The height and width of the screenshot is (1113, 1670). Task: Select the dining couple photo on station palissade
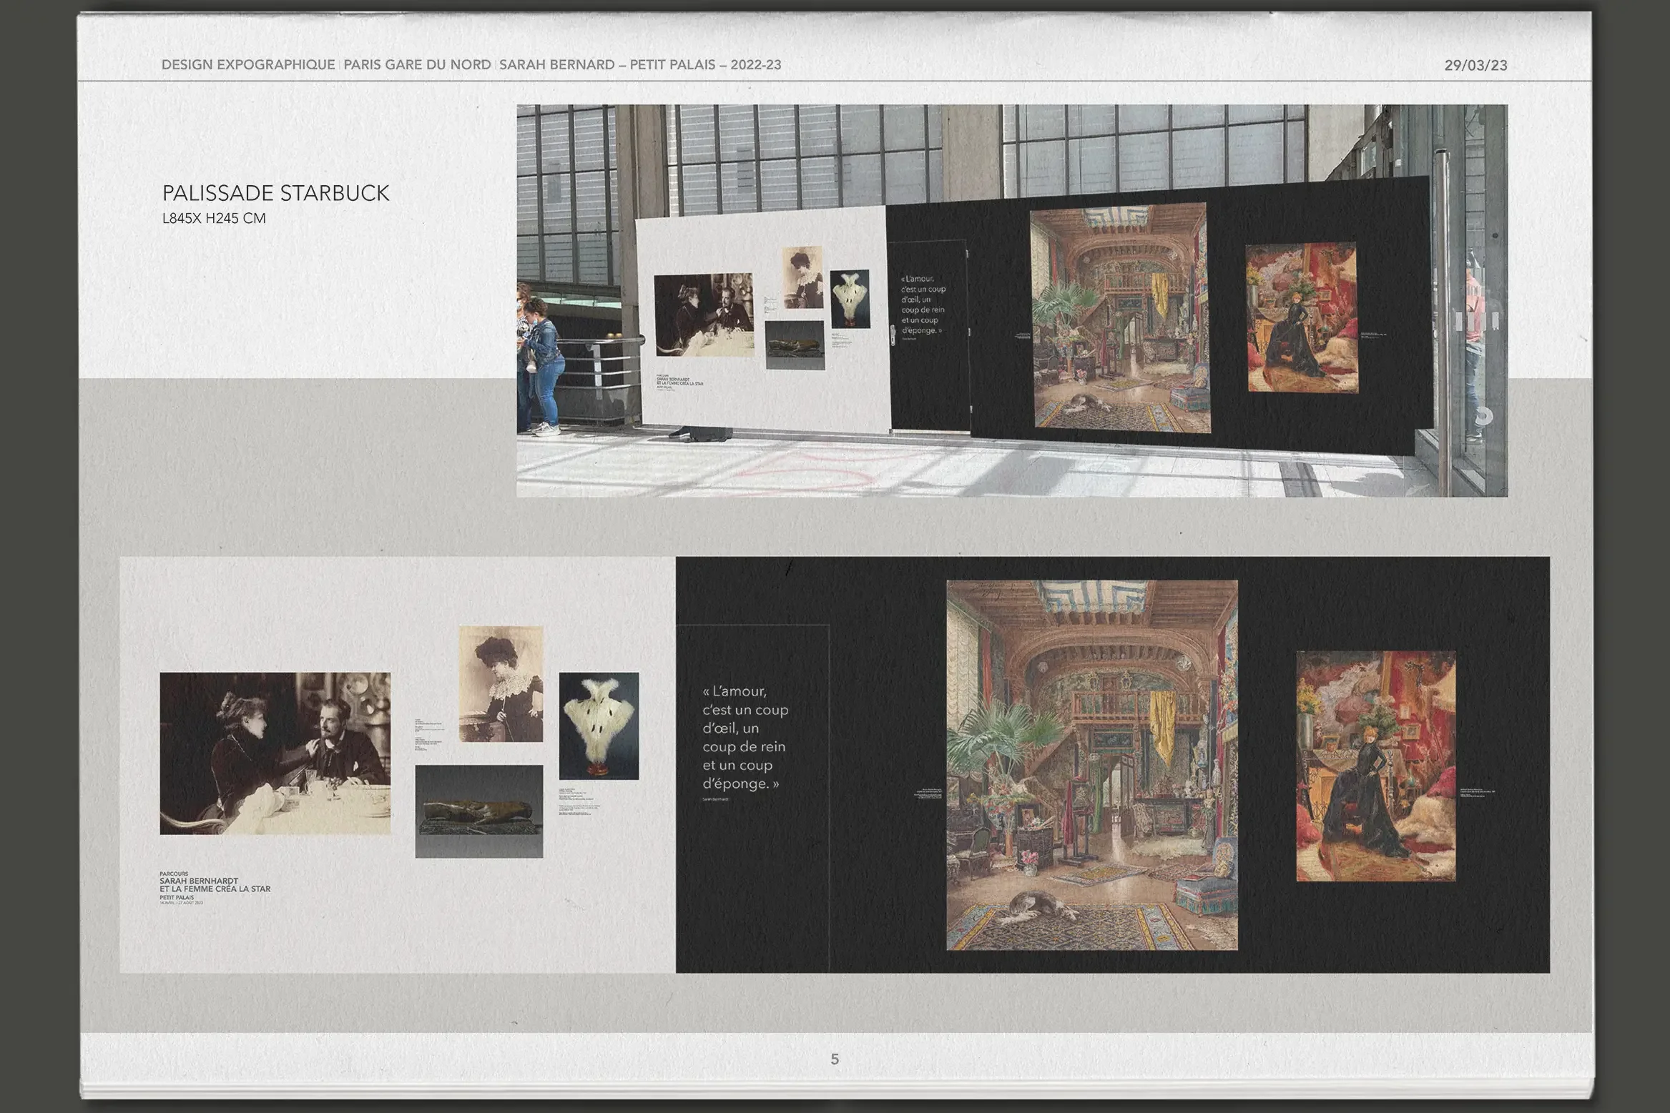click(704, 315)
